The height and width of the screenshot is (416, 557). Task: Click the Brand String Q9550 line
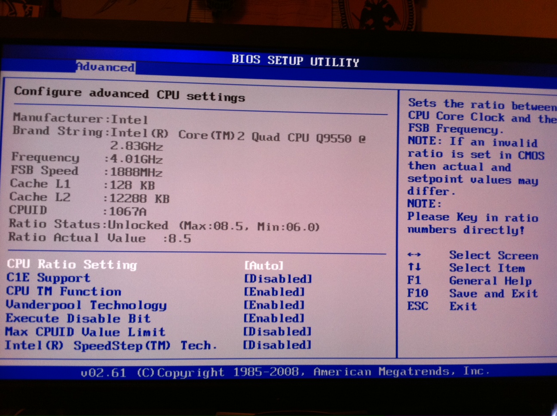point(189,139)
